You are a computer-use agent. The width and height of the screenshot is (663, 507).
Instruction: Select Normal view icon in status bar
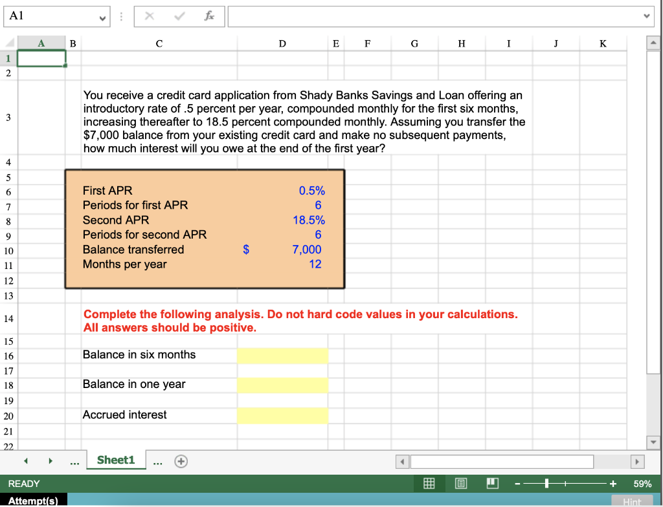(x=429, y=483)
